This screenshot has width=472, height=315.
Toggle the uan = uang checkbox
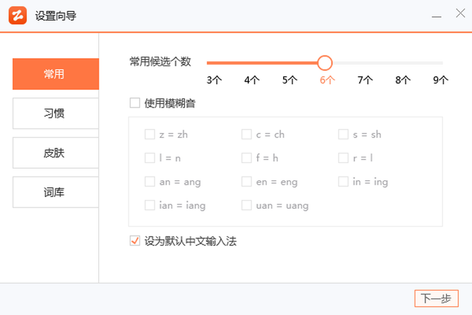coord(247,206)
